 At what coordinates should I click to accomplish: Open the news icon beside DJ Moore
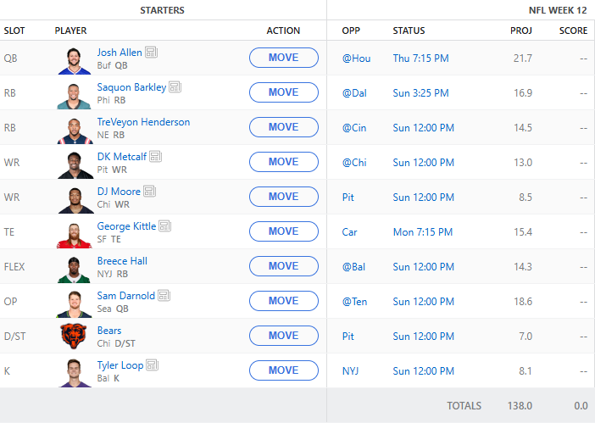[149, 192]
